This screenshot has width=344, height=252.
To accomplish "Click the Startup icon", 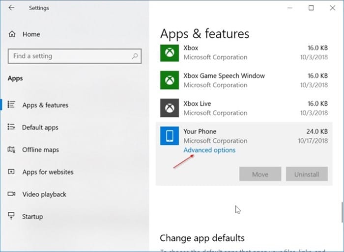I will 11,216.
